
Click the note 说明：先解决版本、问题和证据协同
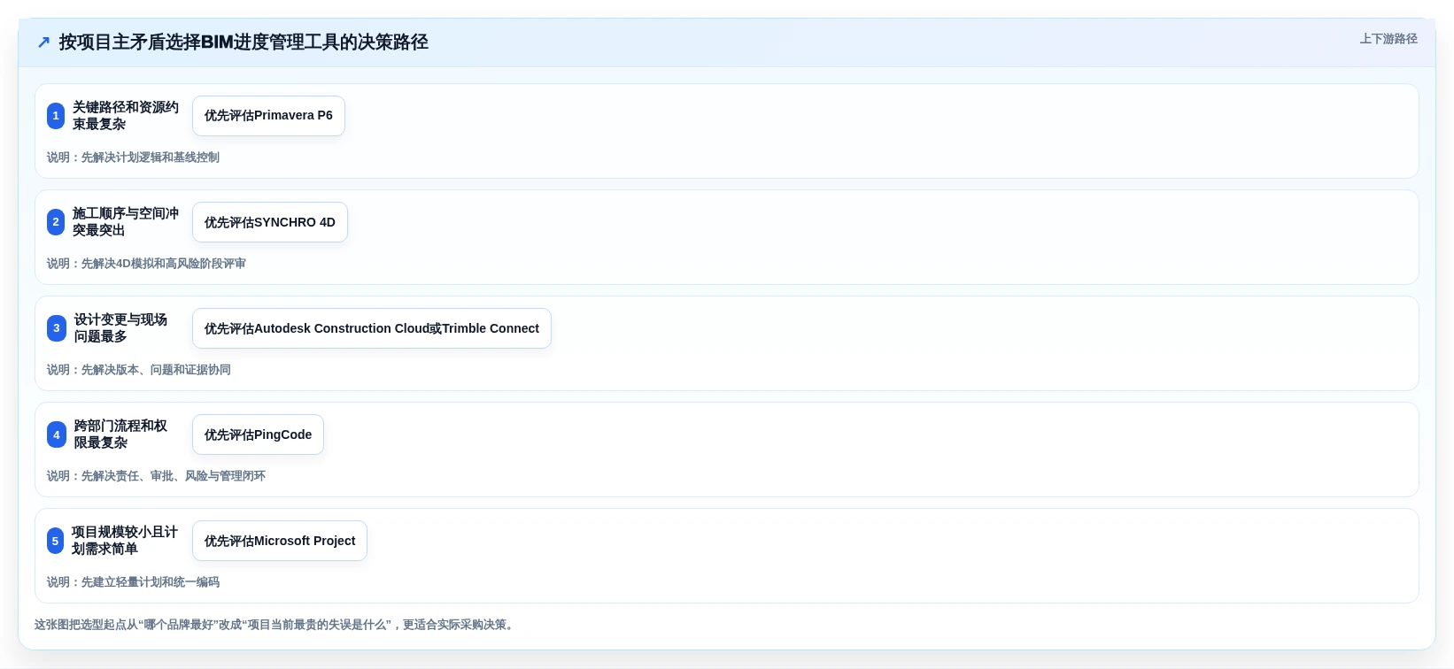click(139, 370)
